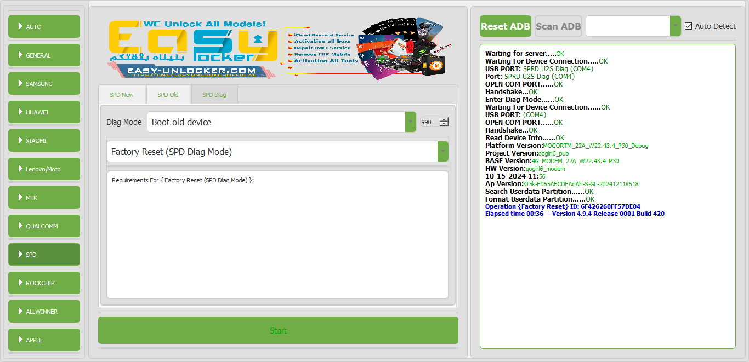Click the 990 numeric field
Image resolution: width=749 pixels, height=362 pixels.
coord(429,123)
